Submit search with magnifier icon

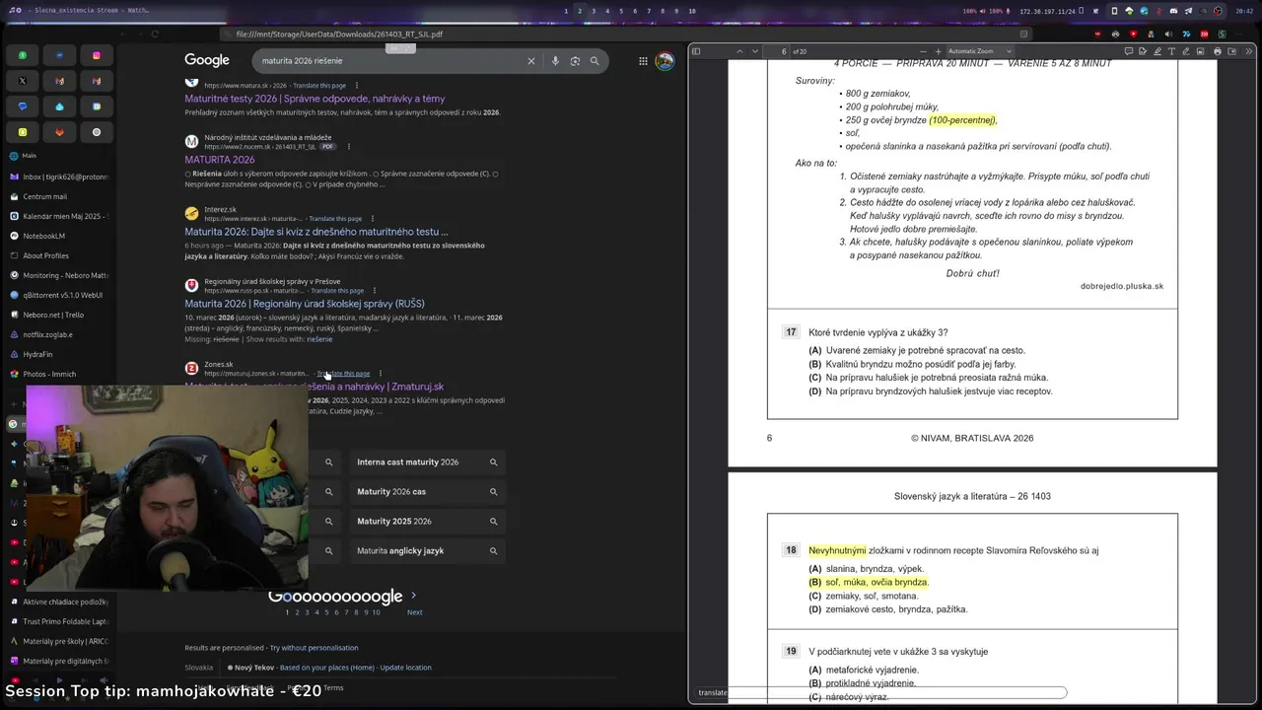coord(595,61)
